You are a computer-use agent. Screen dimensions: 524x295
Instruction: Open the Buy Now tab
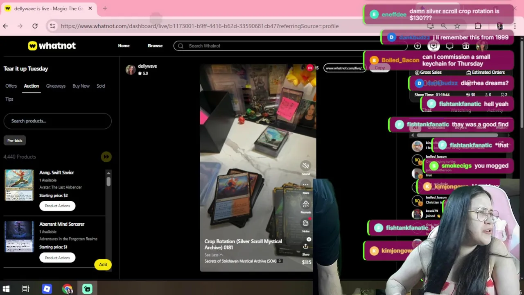click(81, 86)
